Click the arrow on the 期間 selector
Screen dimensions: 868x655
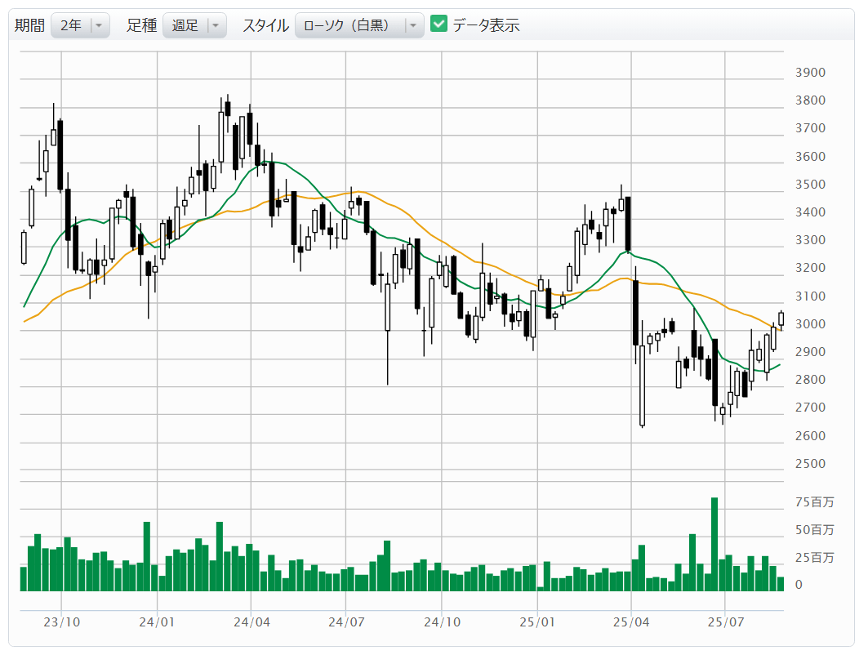(x=99, y=25)
